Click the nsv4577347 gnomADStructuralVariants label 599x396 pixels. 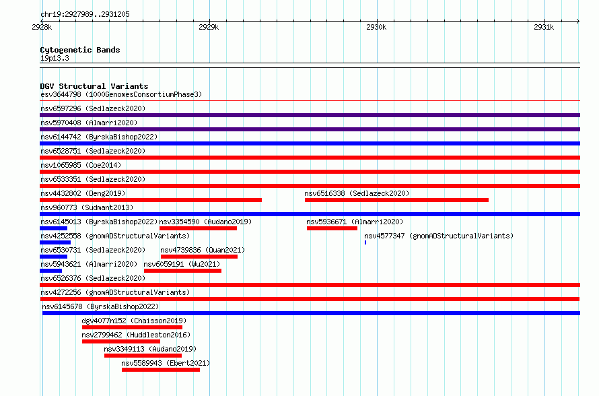pos(439,236)
